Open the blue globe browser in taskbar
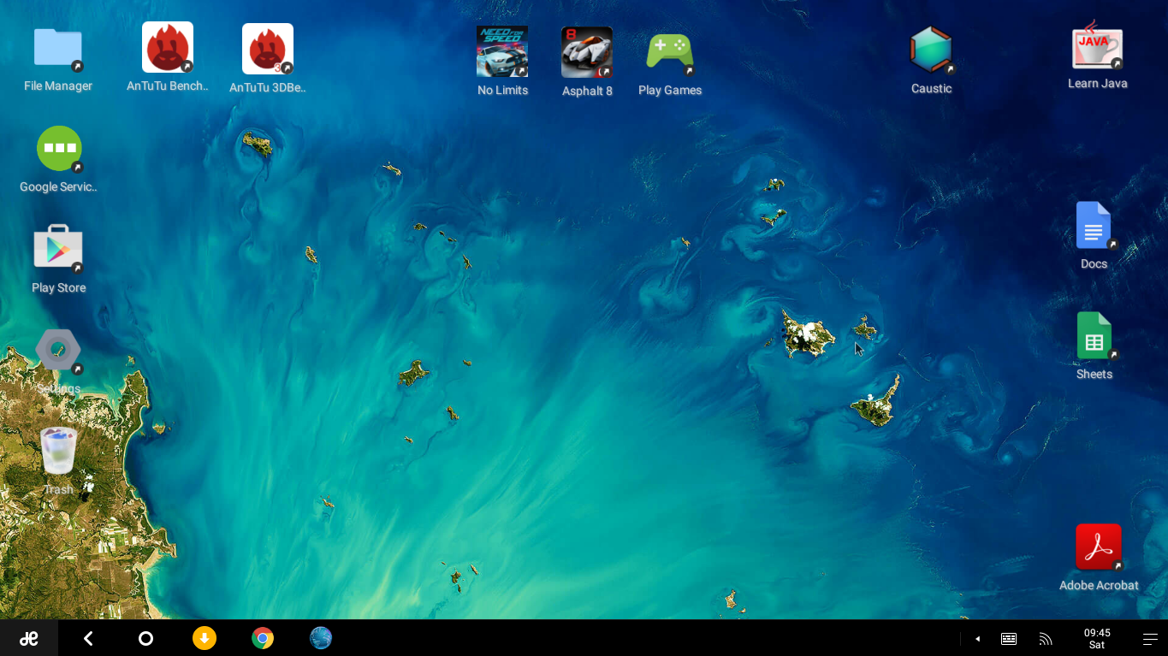The image size is (1168, 656). click(321, 638)
